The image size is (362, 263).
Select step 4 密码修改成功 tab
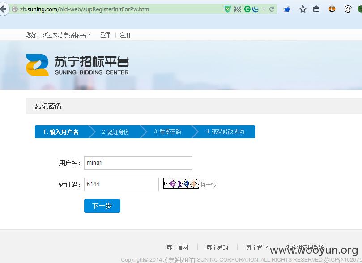pos(225,132)
